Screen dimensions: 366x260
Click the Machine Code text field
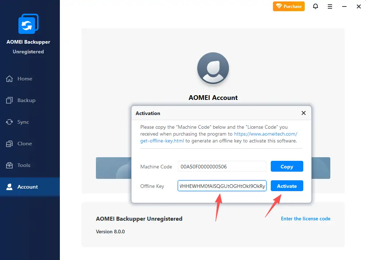(x=222, y=167)
